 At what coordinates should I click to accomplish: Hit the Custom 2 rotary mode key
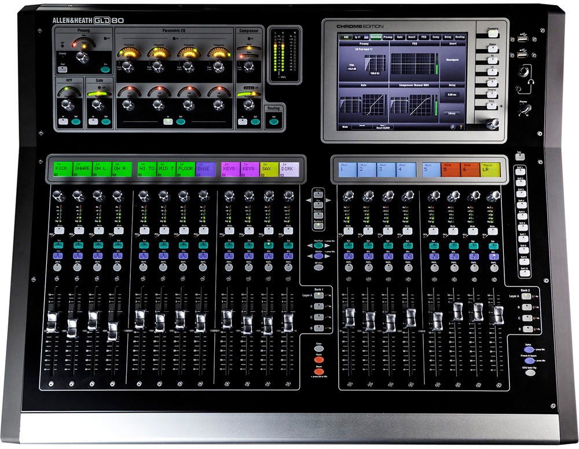coord(318,226)
